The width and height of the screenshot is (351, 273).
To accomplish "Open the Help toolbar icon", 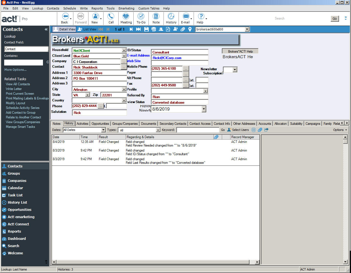I will 201,16.
